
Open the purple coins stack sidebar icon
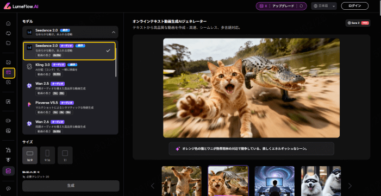point(9,171)
